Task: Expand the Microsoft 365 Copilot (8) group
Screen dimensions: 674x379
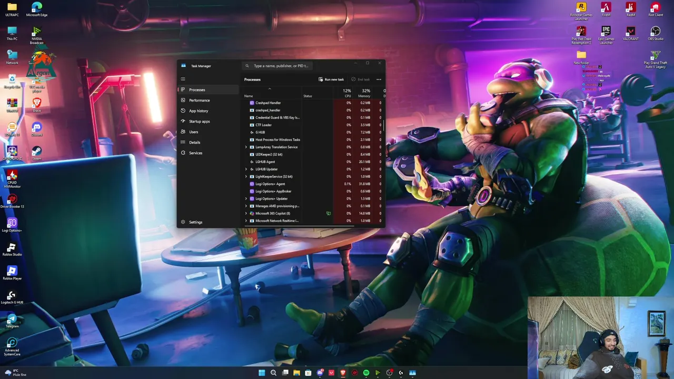Action: [x=246, y=213]
